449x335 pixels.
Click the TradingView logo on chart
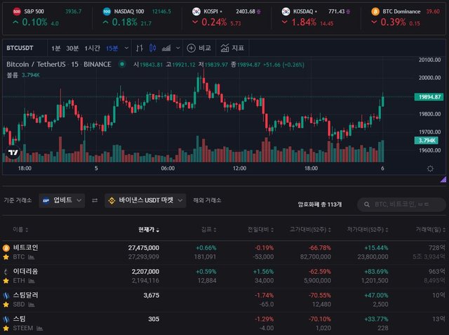13,152
